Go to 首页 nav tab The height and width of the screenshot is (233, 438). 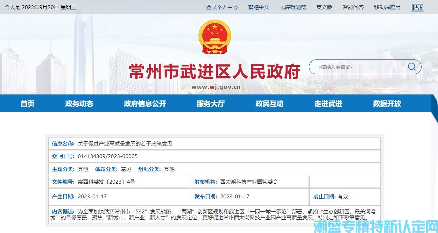[28, 104]
